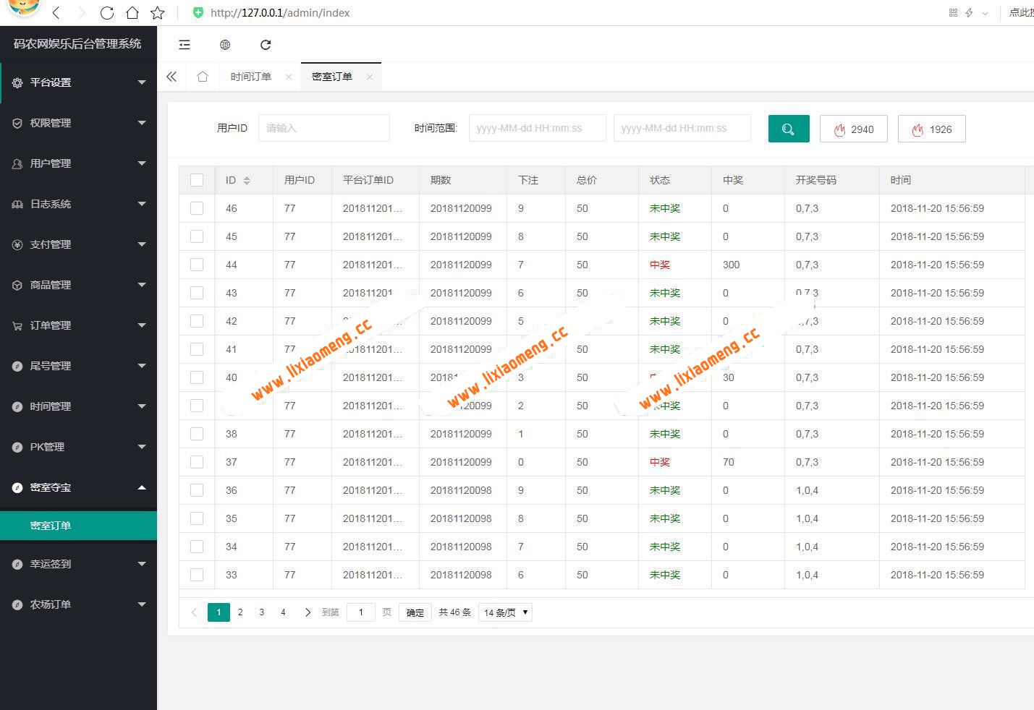The image size is (1034, 710).
Task: Close the 时间订单 tab
Action: (x=289, y=77)
